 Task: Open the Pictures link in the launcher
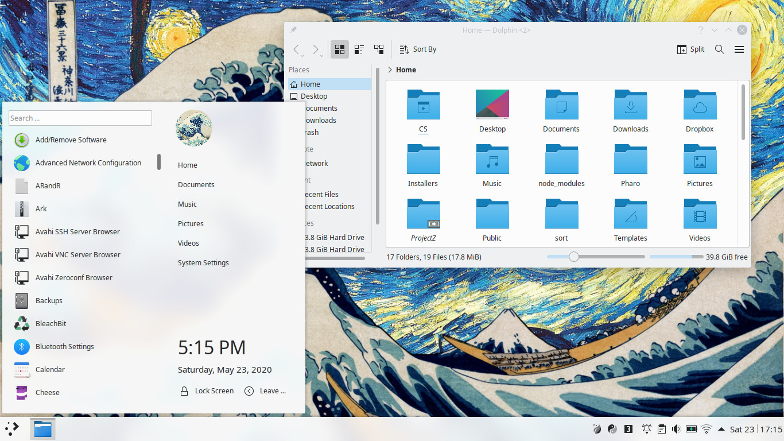click(x=191, y=223)
